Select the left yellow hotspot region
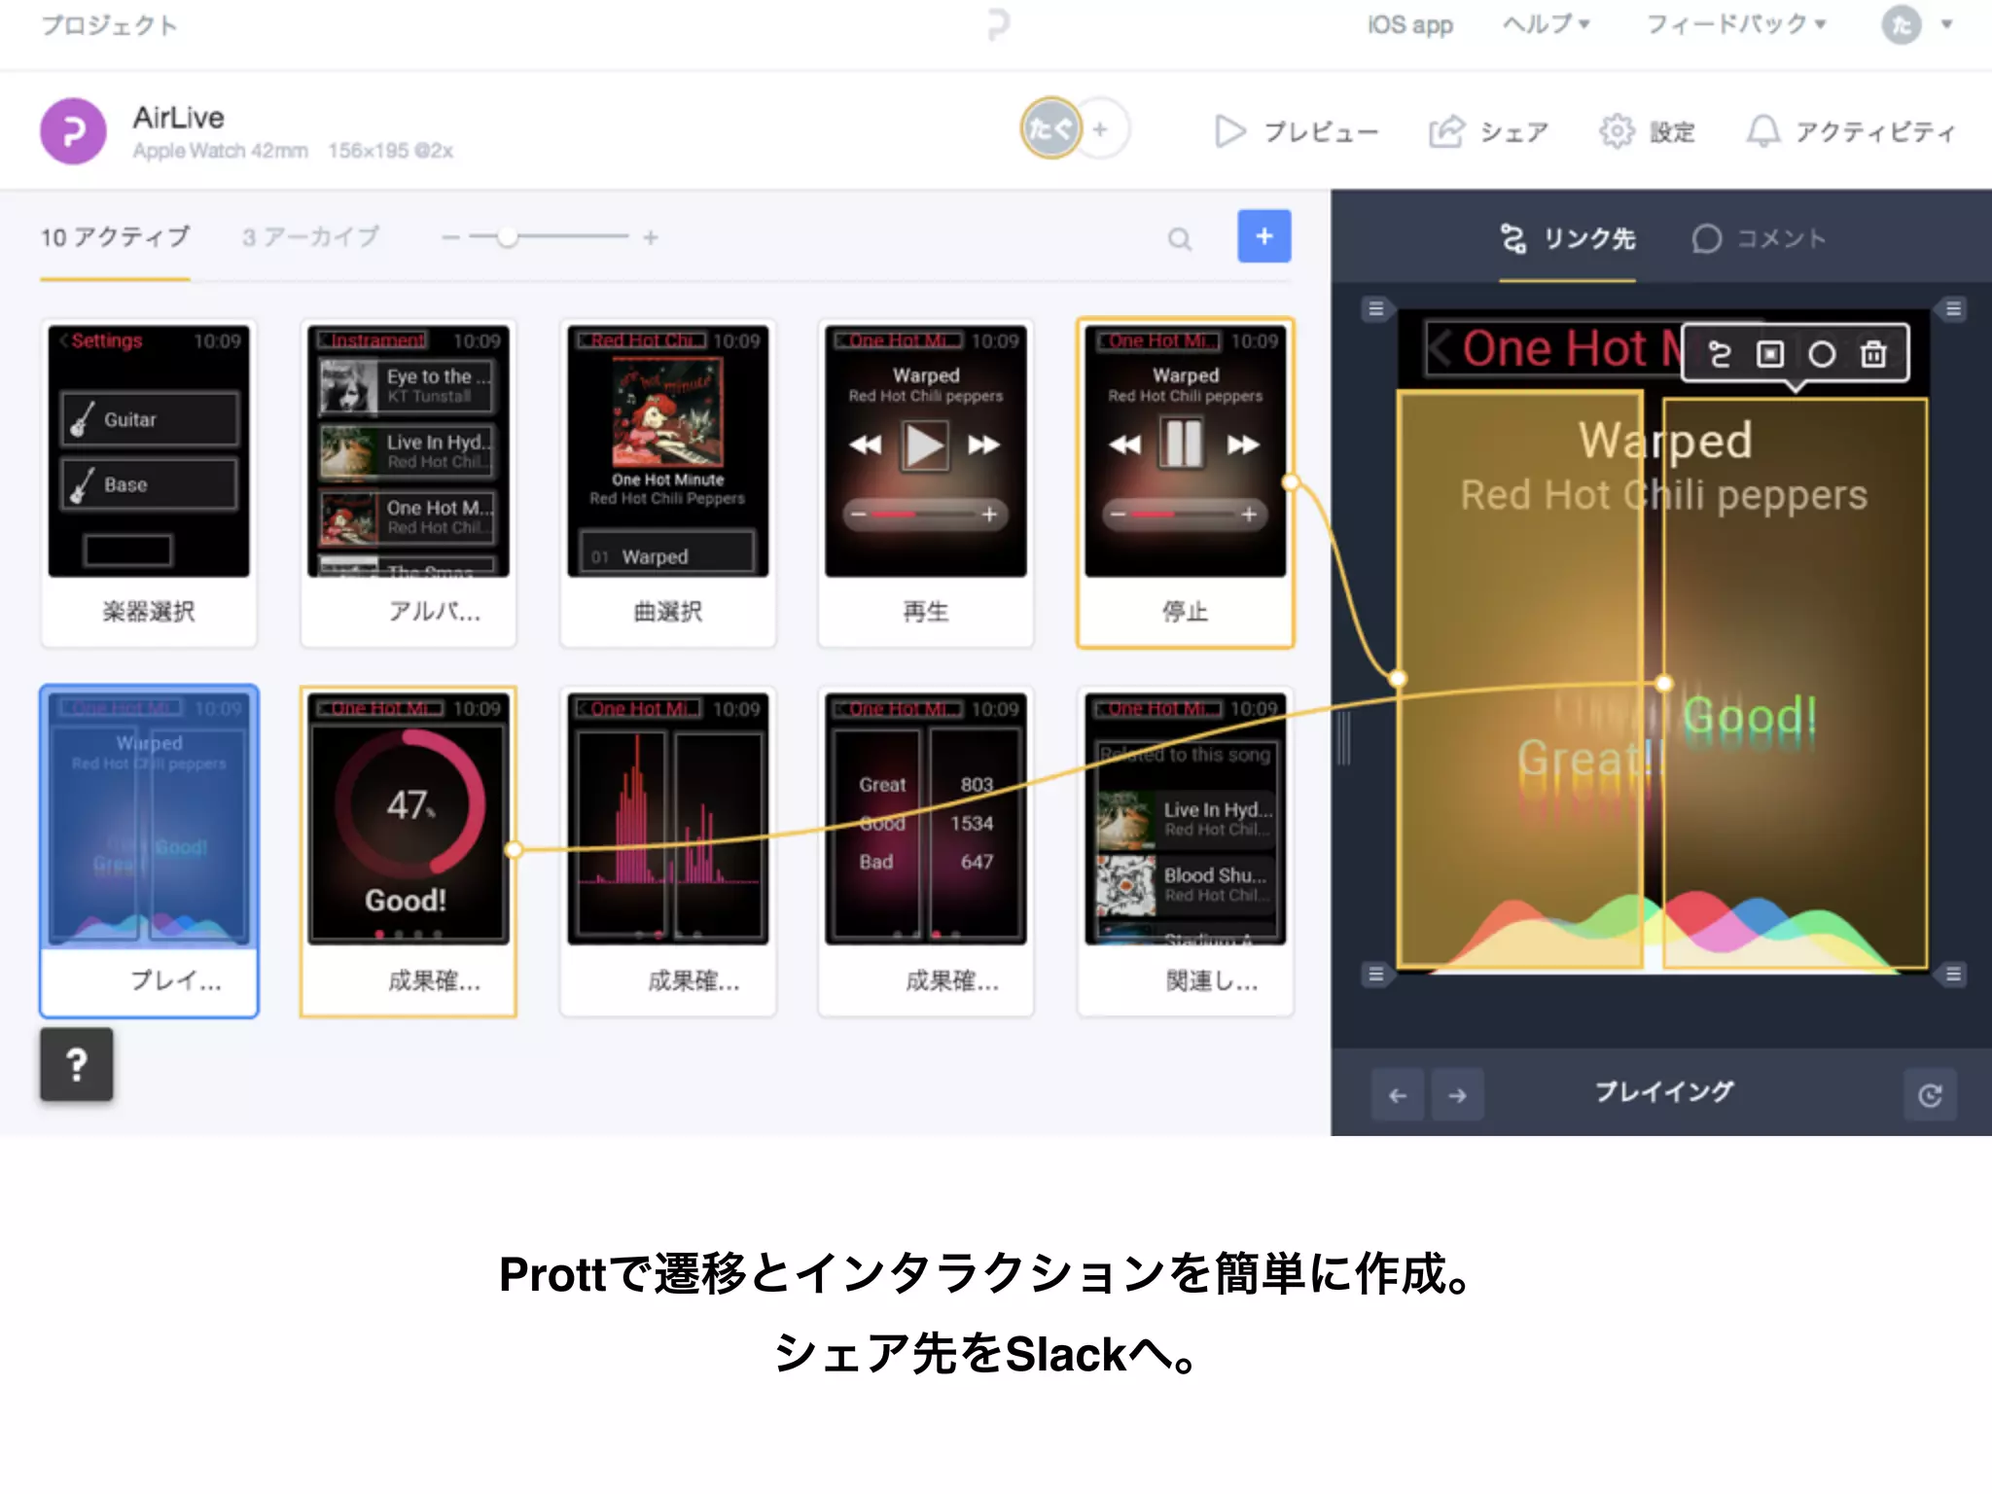The width and height of the screenshot is (1992, 1494). tap(1519, 679)
